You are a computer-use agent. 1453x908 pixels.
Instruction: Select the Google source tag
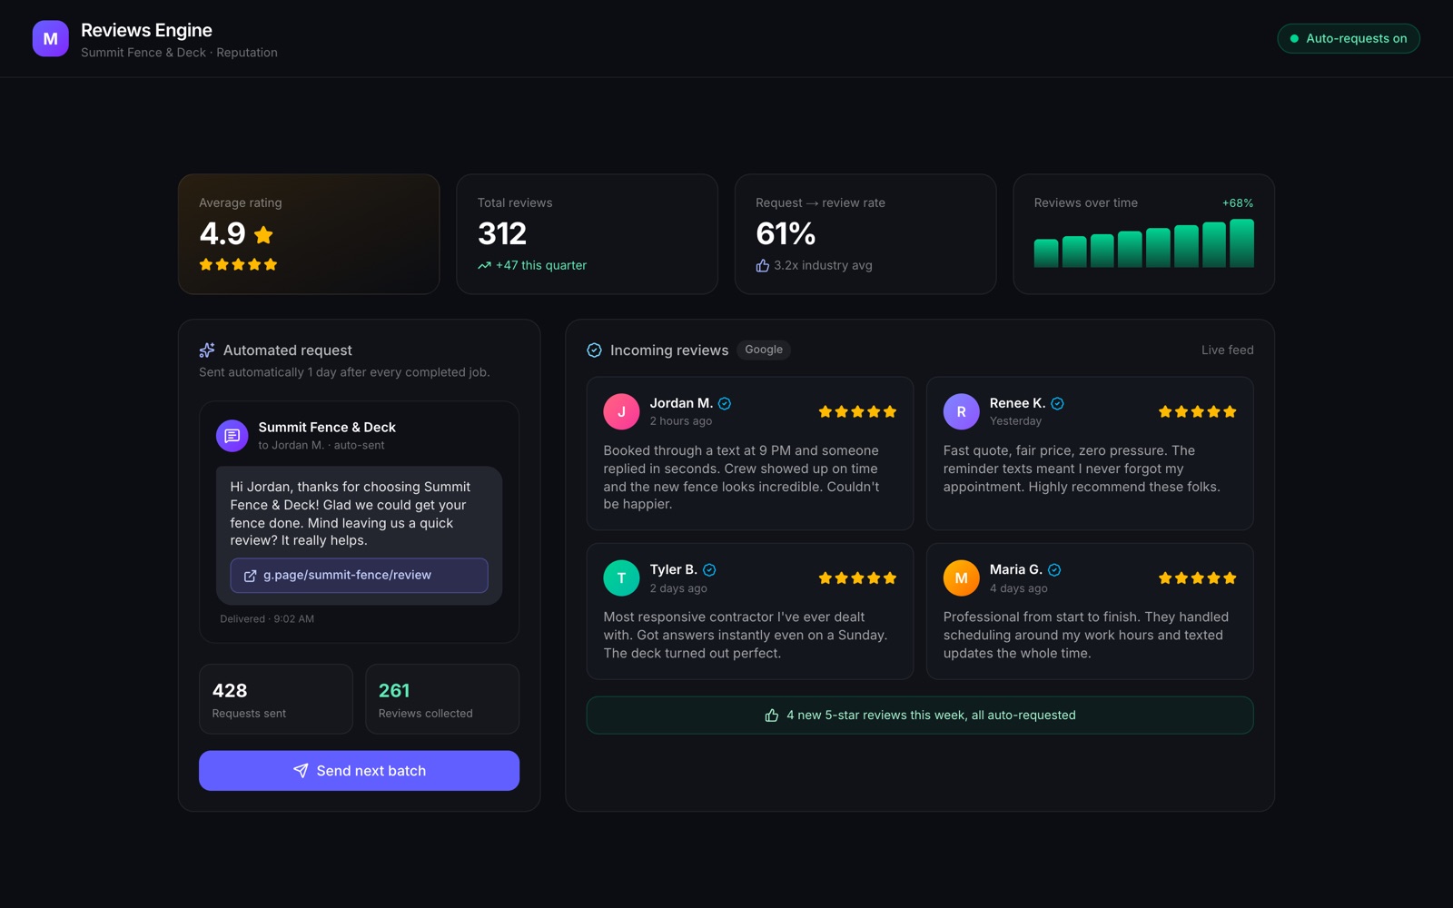[x=764, y=350]
